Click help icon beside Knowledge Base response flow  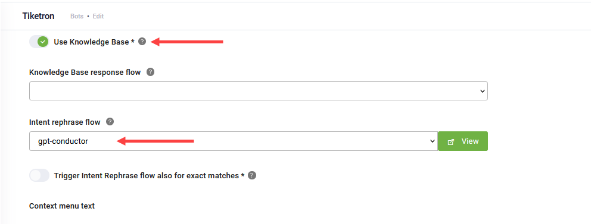click(150, 72)
